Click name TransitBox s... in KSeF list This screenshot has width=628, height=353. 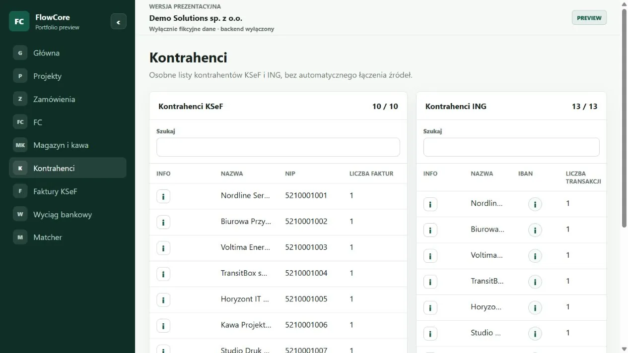[x=245, y=273]
